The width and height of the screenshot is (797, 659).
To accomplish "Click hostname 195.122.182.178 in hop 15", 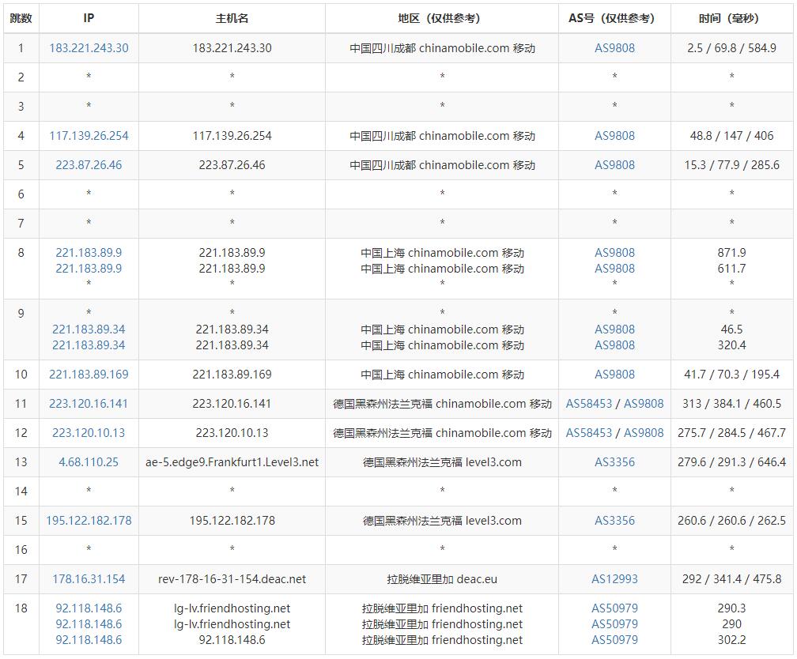I will coord(232,521).
